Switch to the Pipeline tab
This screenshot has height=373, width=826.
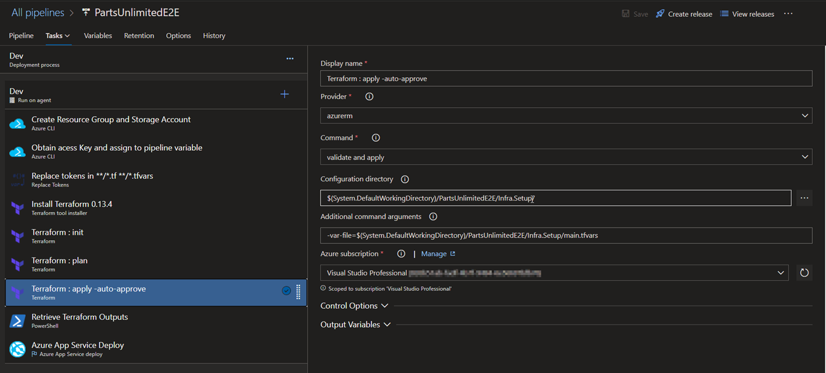click(x=22, y=36)
